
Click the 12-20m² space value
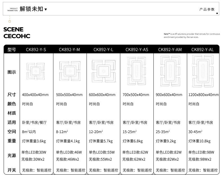pos(96,132)
